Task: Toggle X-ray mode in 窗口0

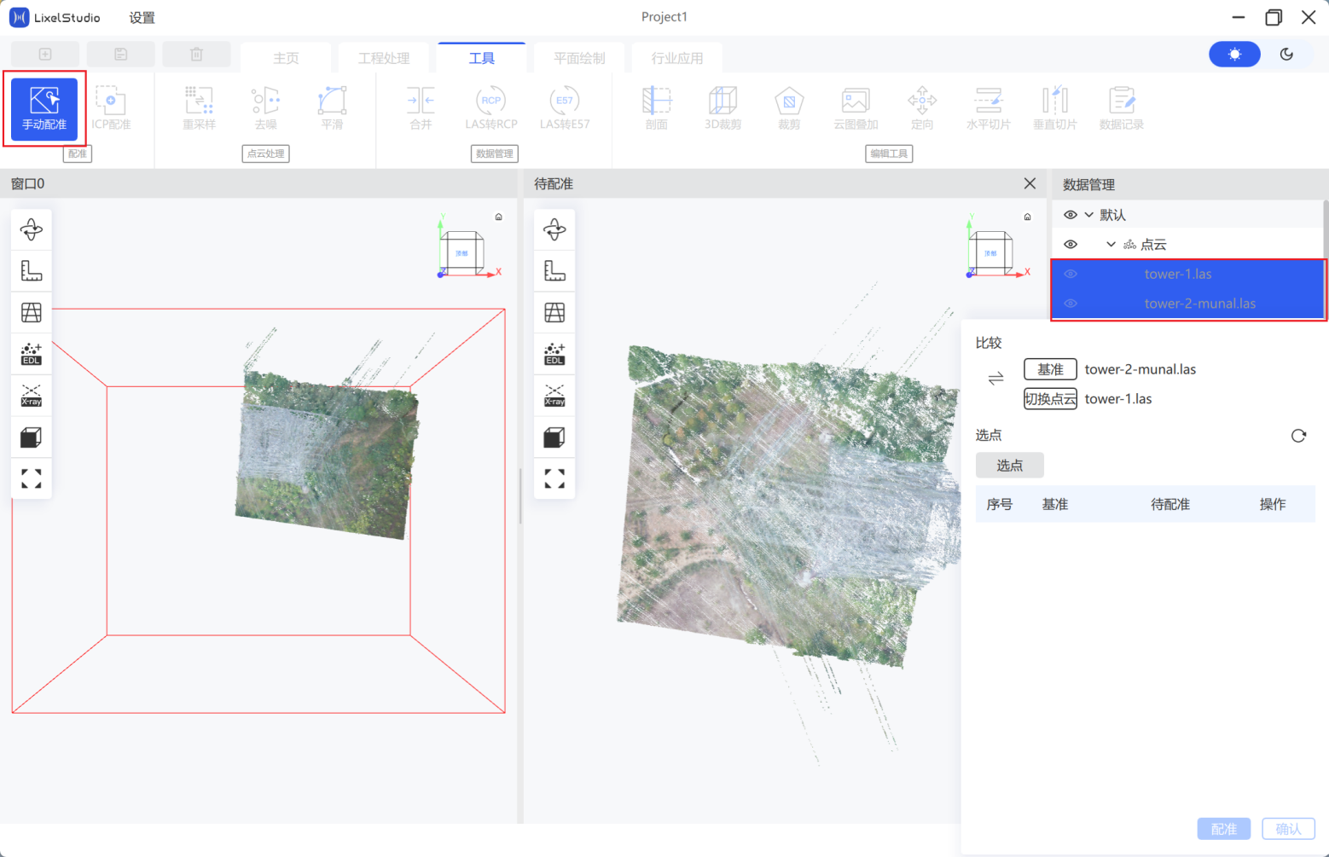Action: point(32,396)
